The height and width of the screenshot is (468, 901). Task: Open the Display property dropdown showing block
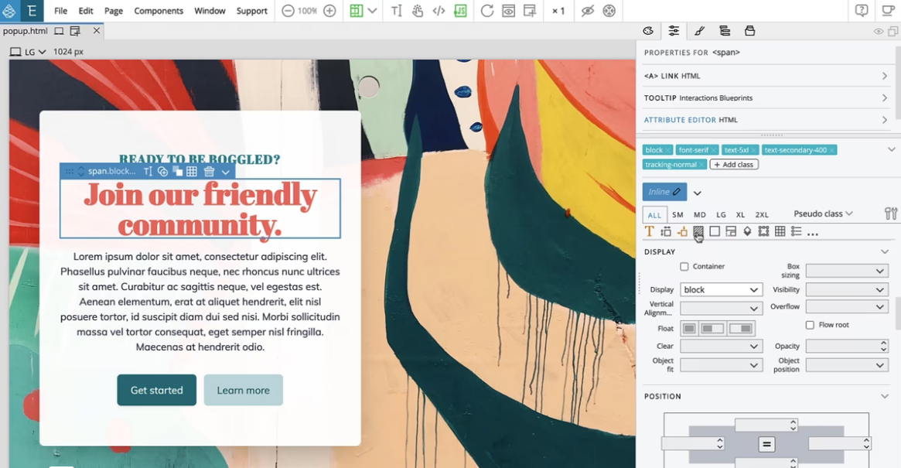[x=721, y=289]
